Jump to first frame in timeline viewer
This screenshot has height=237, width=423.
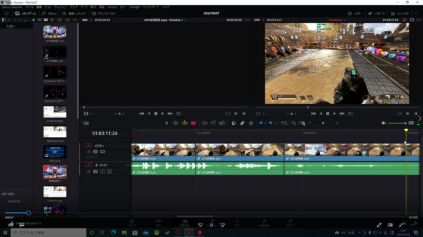tap(313, 114)
